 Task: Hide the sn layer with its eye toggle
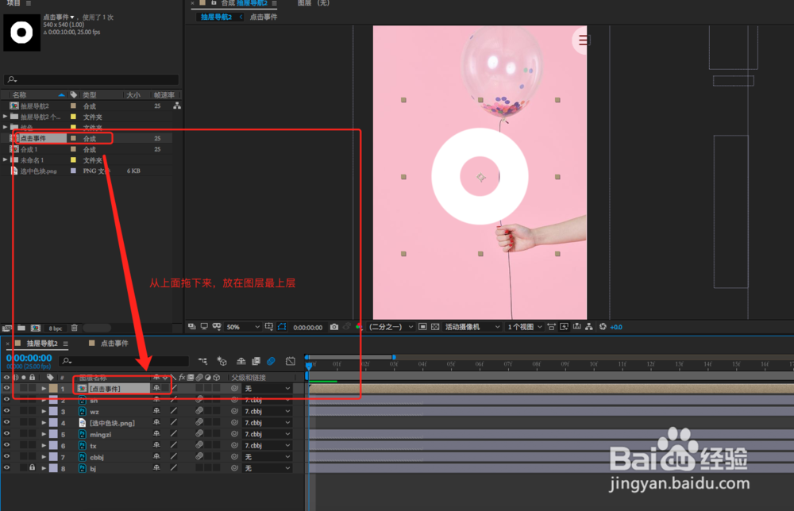tap(6, 400)
